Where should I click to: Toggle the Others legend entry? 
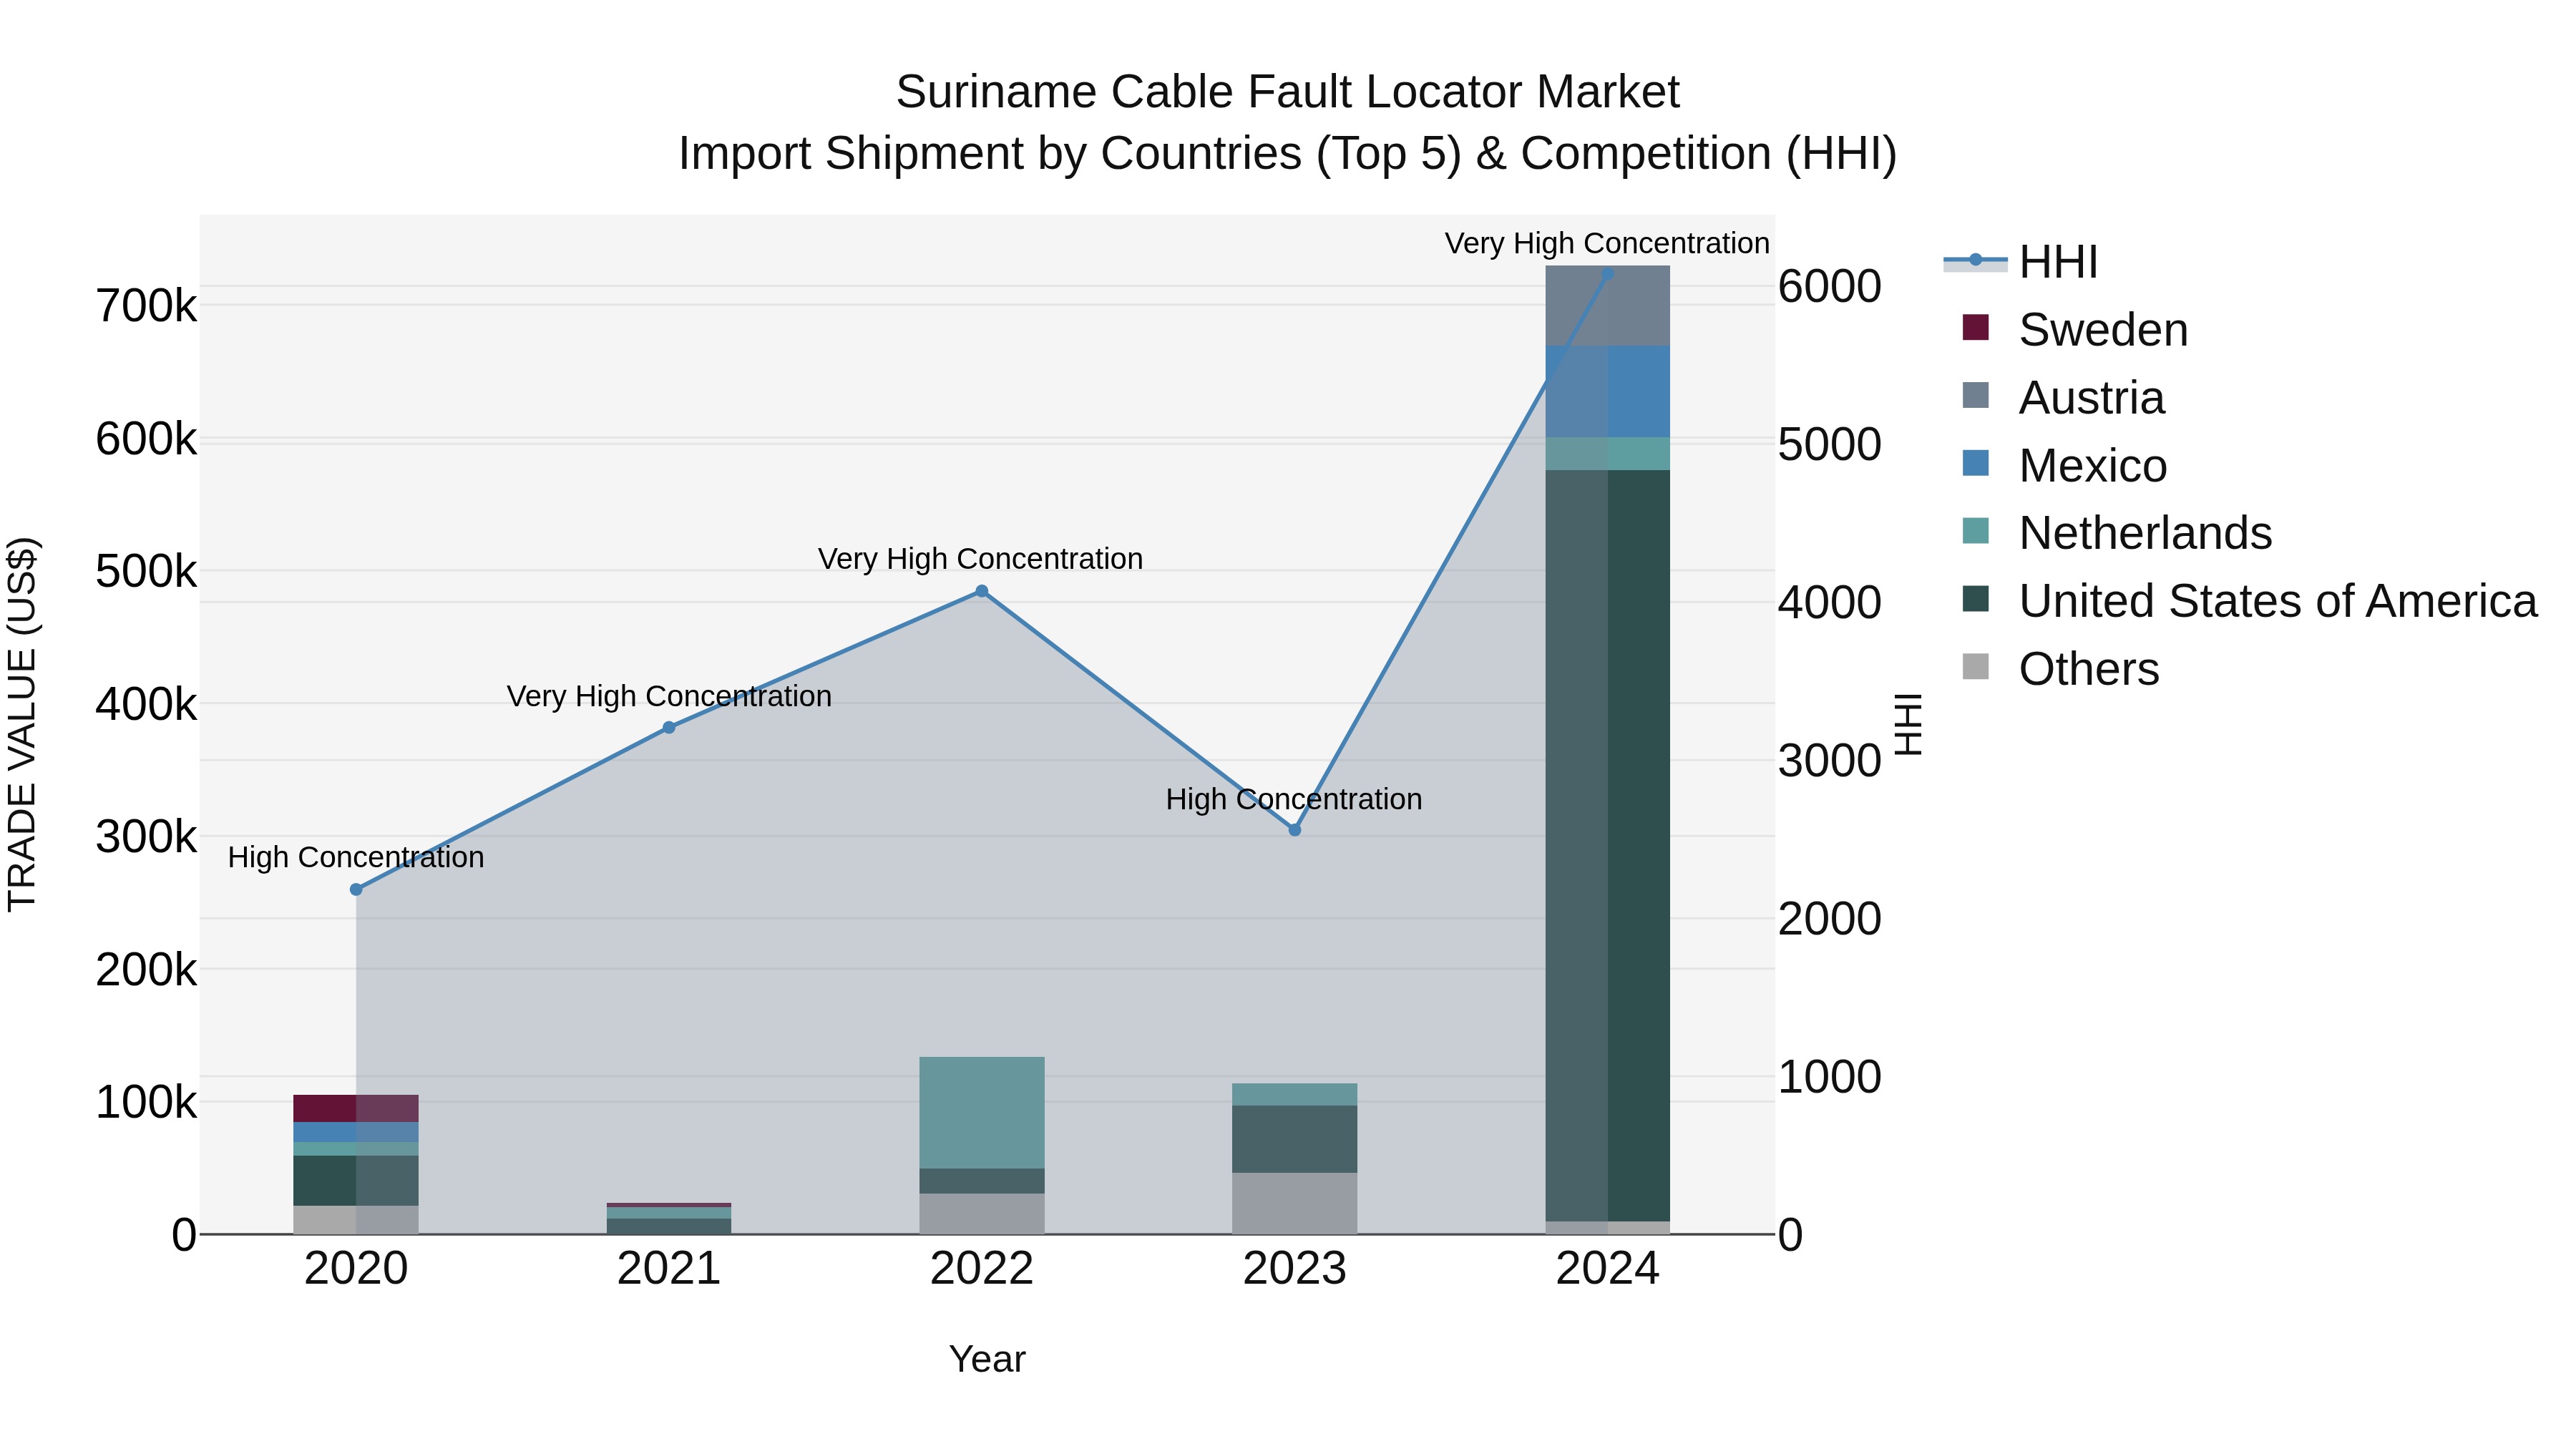coord(2060,669)
